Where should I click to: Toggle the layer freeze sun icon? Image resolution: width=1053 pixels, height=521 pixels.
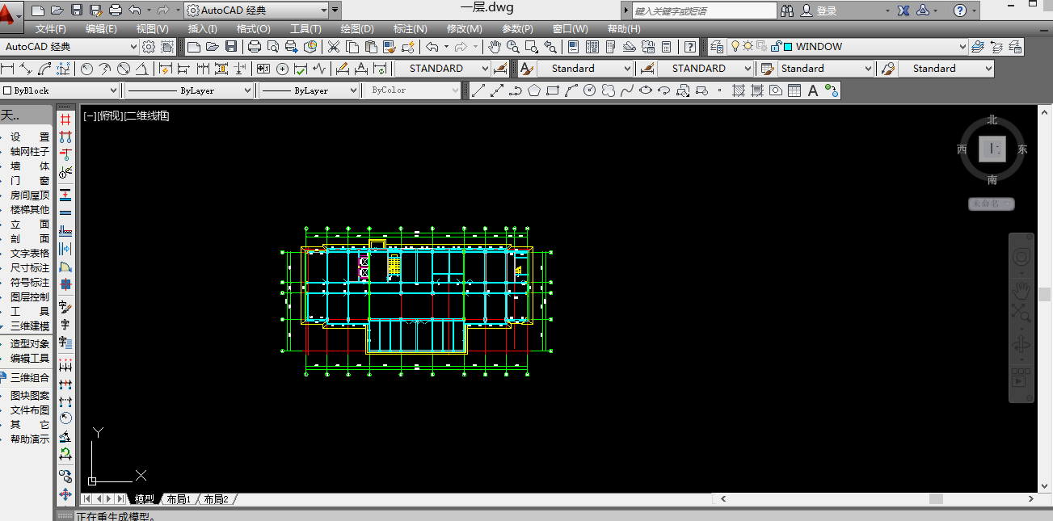pyautogui.click(x=748, y=47)
